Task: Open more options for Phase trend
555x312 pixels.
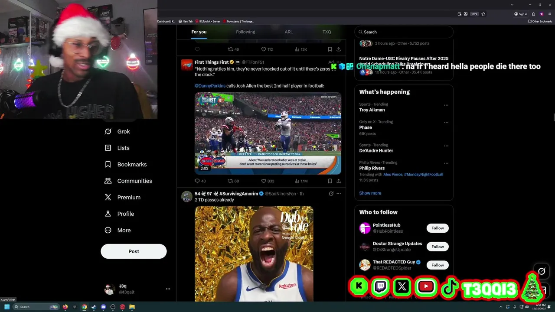Action: click(x=446, y=123)
